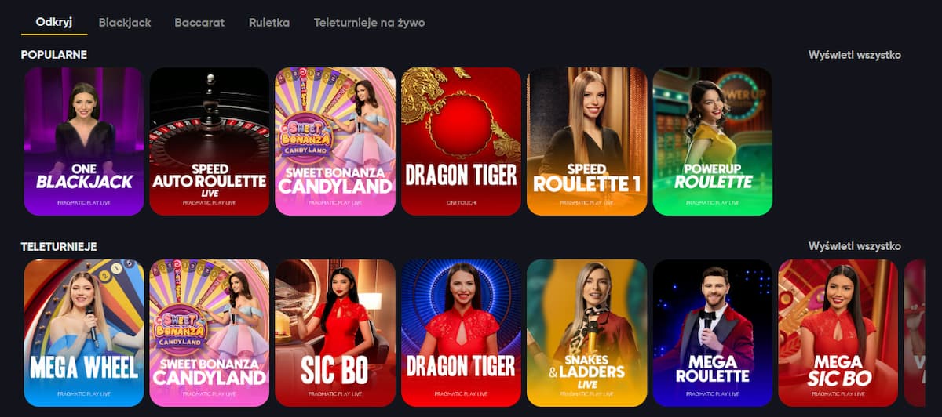The height and width of the screenshot is (417, 942).
Task: Switch to the Baccarat tab
Action: coord(199,23)
